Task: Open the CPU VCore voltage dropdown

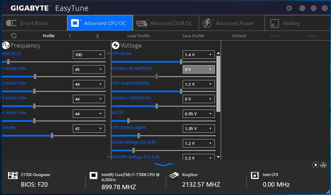Action: pyautogui.click(x=199, y=55)
